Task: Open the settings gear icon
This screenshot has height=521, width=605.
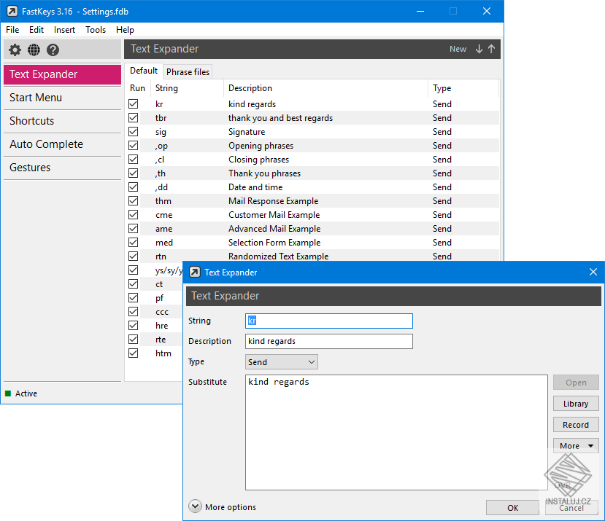Action: click(15, 50)
